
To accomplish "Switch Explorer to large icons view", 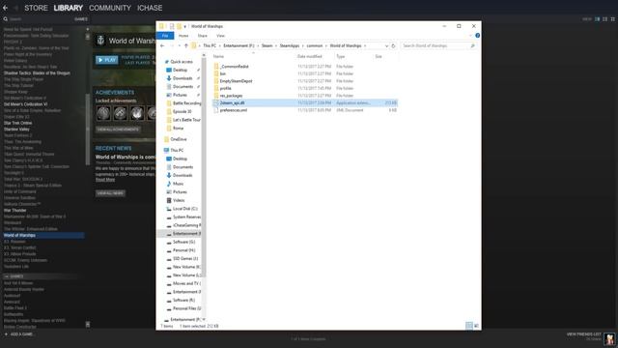I will tap(476, 326).
